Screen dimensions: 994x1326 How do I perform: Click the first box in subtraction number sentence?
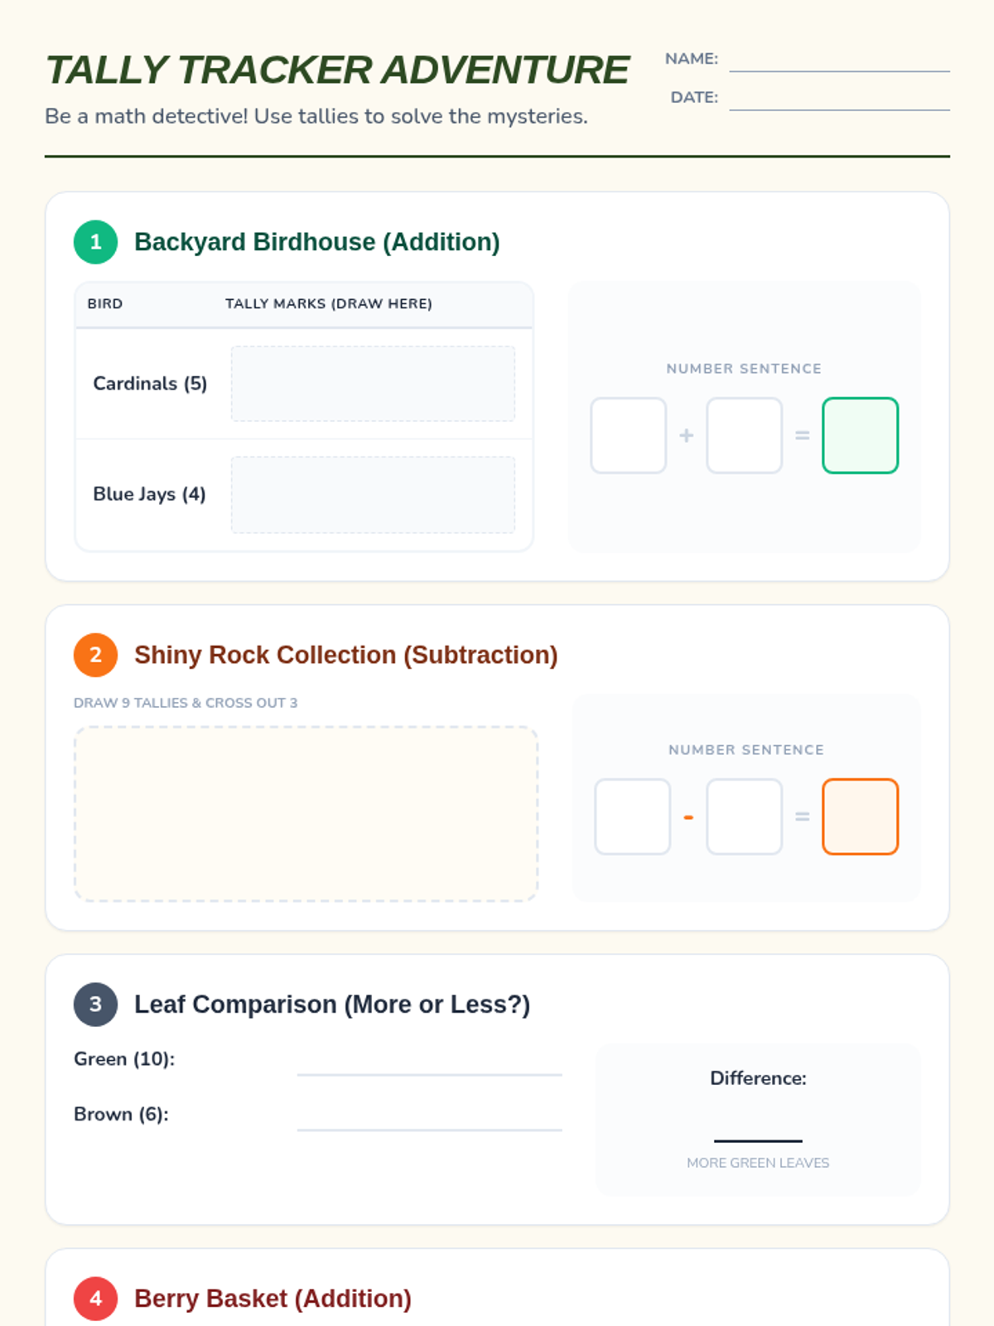click(632, 817)
